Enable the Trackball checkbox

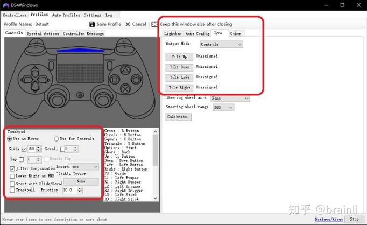click(x=12, y=190)
